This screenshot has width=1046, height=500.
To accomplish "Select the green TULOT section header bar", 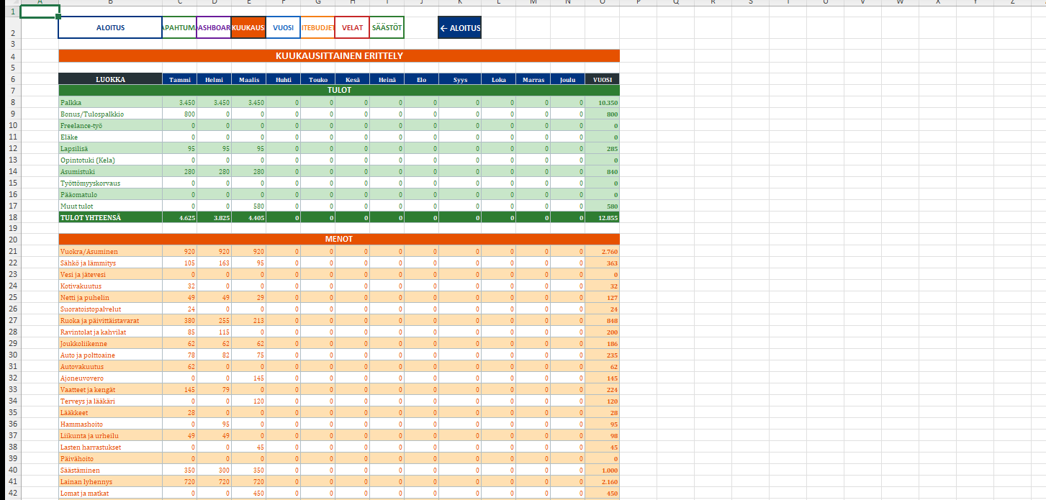I will (339, 91).
